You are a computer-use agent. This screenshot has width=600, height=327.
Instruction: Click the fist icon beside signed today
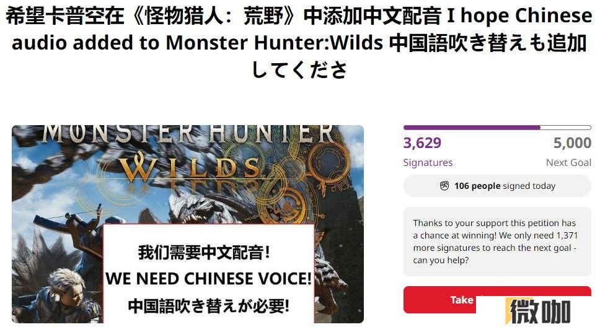click(444, 186)
